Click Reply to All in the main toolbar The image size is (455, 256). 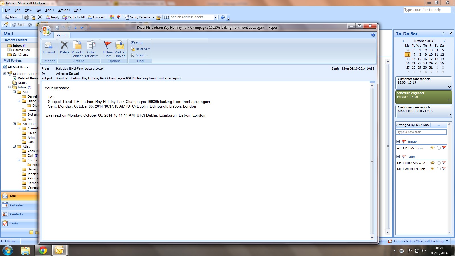click(74, 17)
